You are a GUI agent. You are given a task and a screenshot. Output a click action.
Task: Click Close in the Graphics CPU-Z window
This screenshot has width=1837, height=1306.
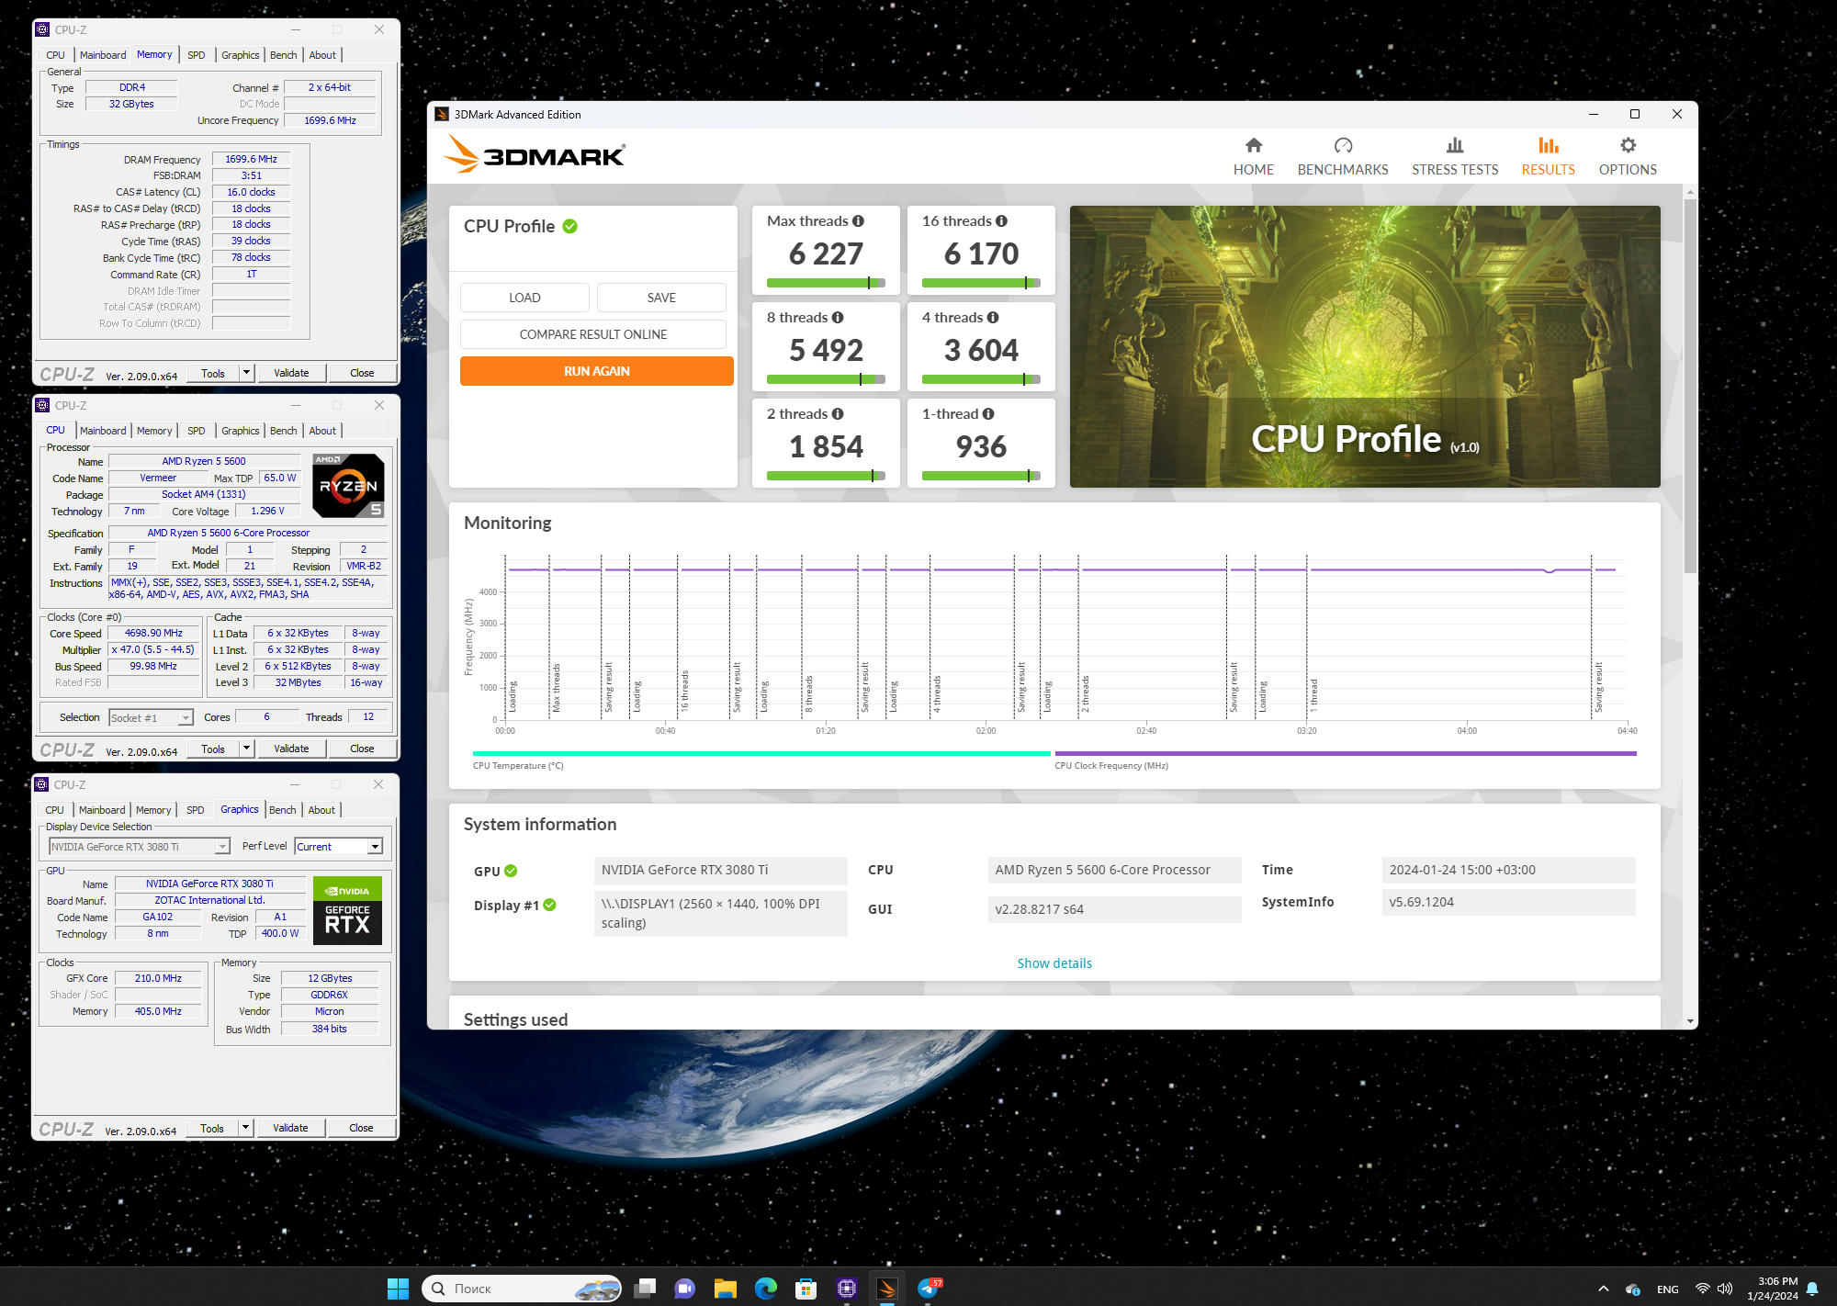tap(361, 1128)
